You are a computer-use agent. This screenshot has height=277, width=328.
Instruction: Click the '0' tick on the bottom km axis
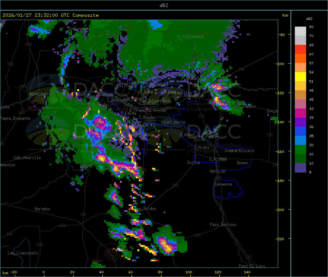pyautogui.click(x=43, y=272)
